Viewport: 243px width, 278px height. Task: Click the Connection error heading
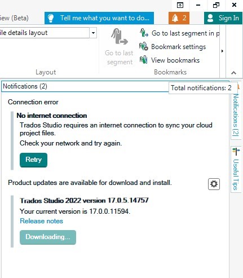[33, 102]
